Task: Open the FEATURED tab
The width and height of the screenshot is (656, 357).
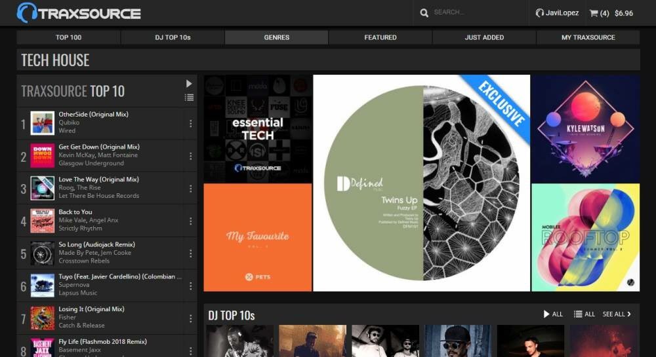Action: click(380, 37)
